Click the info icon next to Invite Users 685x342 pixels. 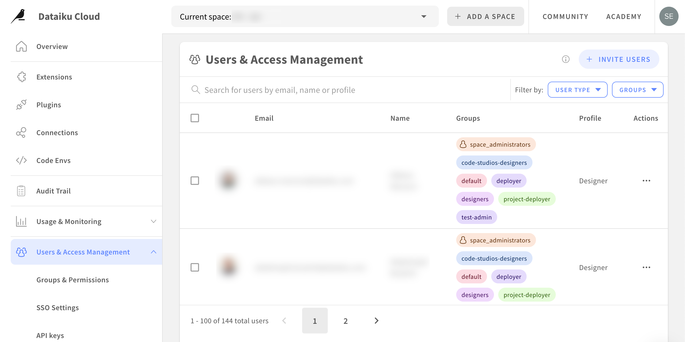(x=566, y=59)
